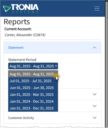Click the Customer Activity chevron arrow

(94, 118)
